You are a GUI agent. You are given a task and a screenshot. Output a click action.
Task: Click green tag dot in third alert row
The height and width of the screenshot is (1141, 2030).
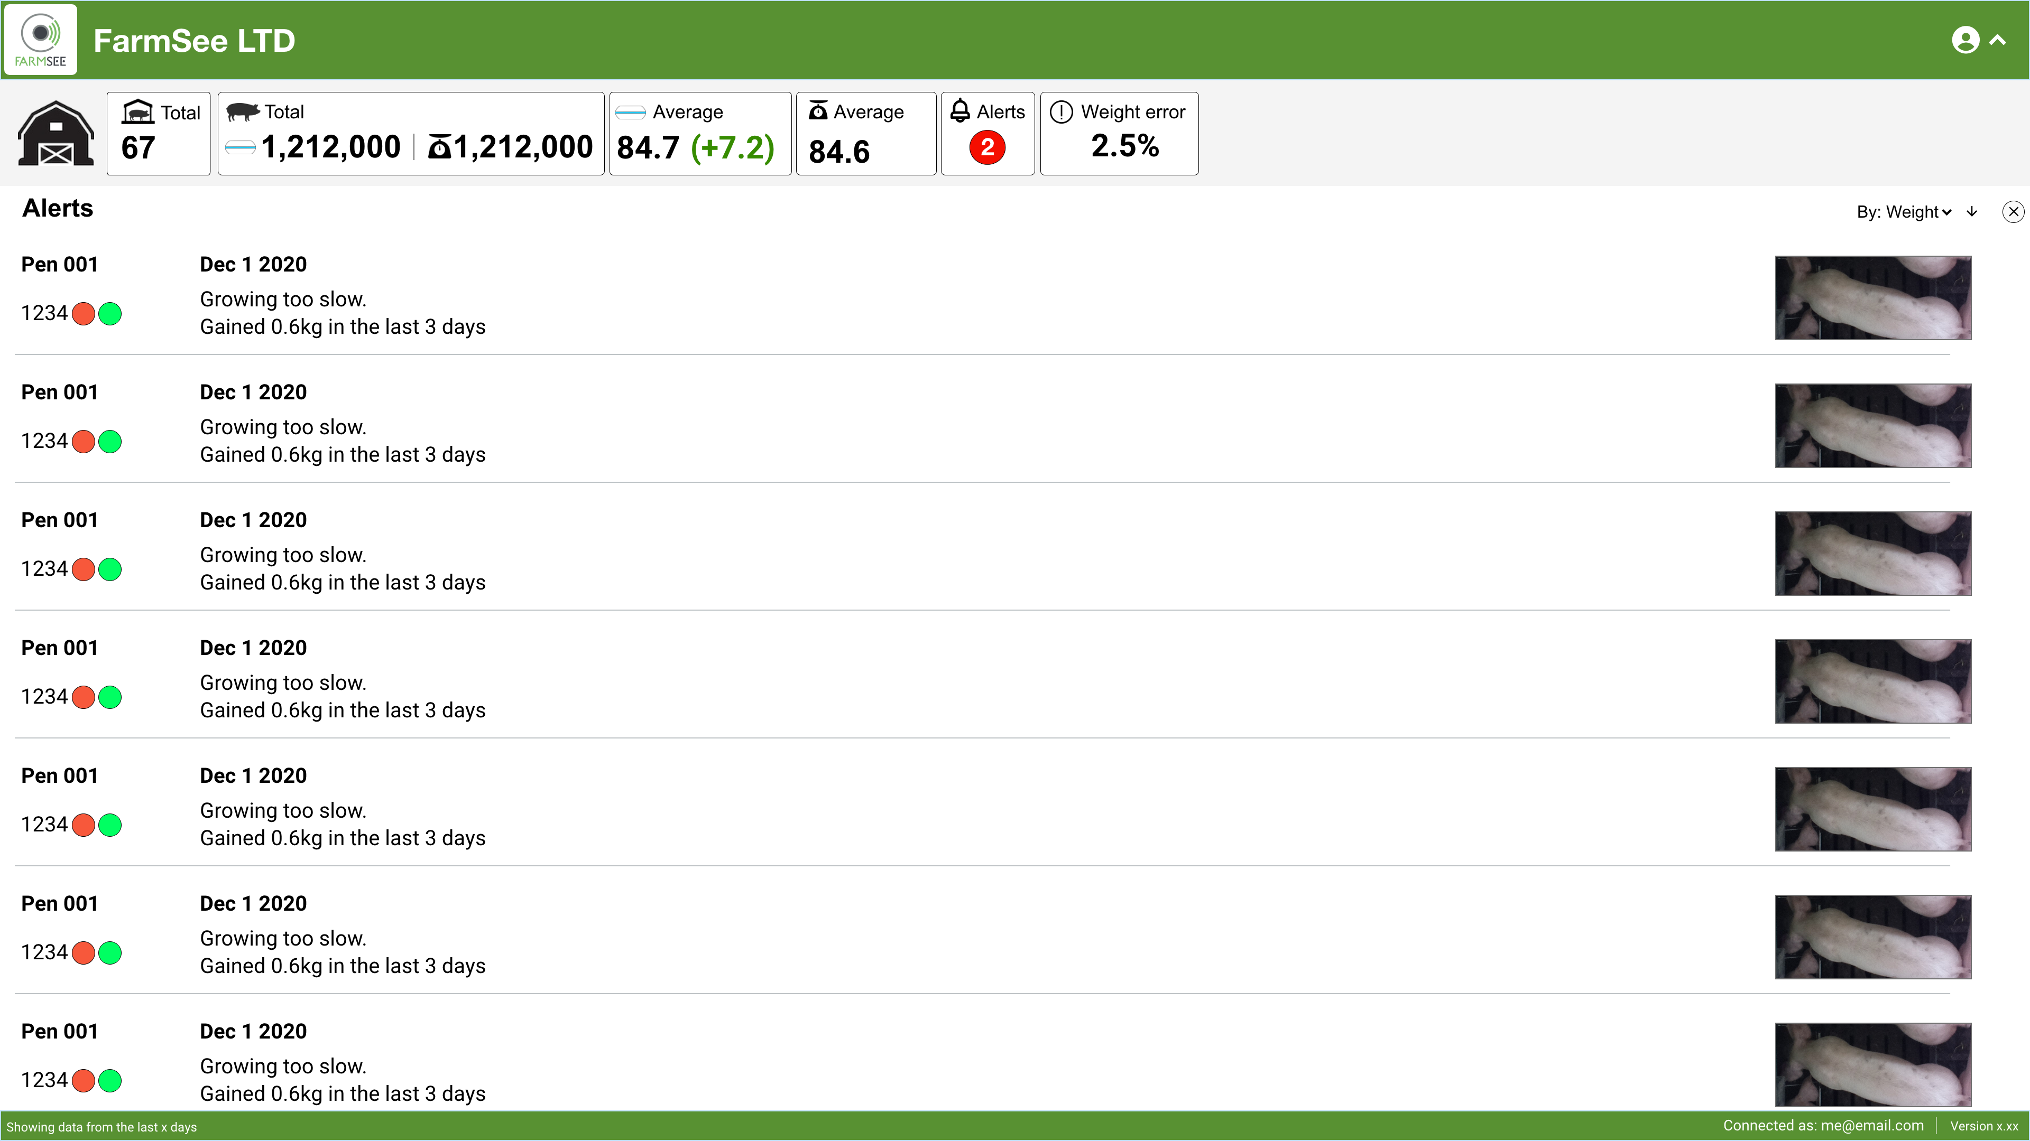110,569
